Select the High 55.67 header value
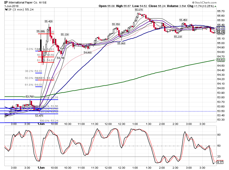Image resolution: width=229 pixels, height=170 pixels. click(x=123, y=6)
